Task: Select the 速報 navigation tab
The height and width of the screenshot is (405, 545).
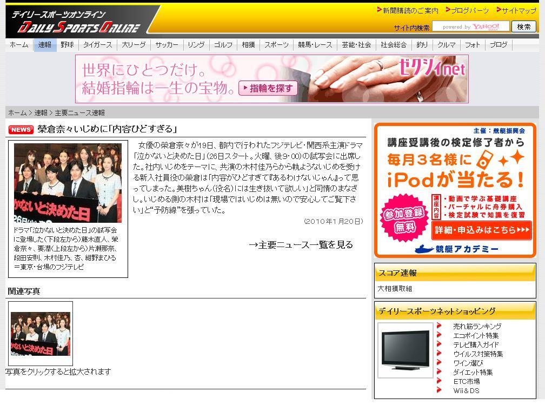Action: click(45, 45)
